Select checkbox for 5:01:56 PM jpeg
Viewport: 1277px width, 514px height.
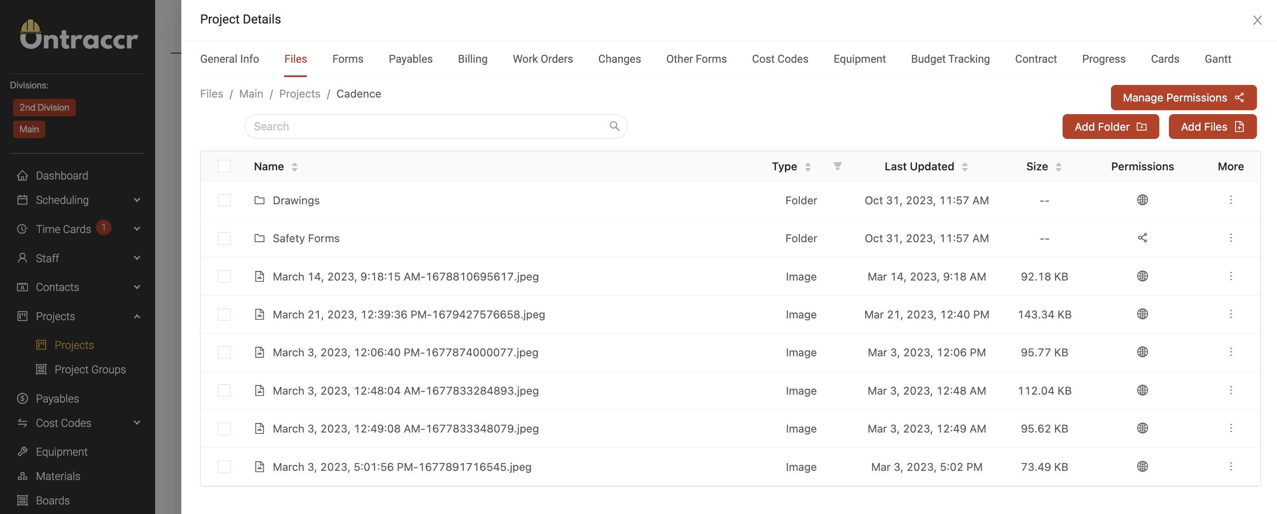tap(224, 467)
